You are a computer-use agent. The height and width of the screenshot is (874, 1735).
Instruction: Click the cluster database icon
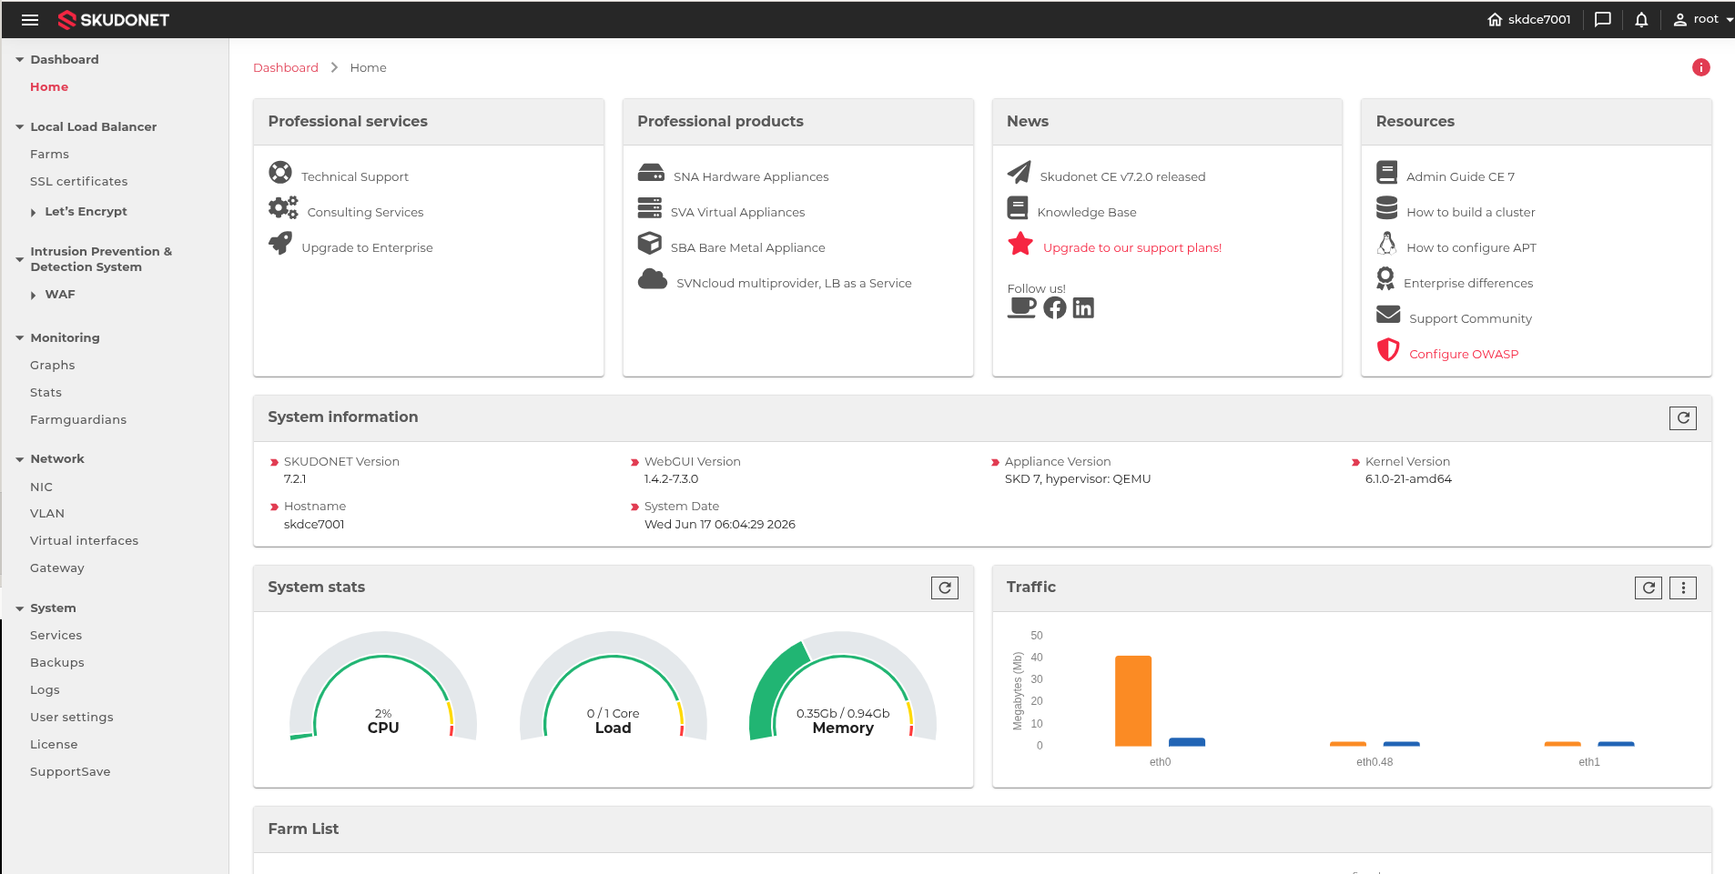point(1387,207)
